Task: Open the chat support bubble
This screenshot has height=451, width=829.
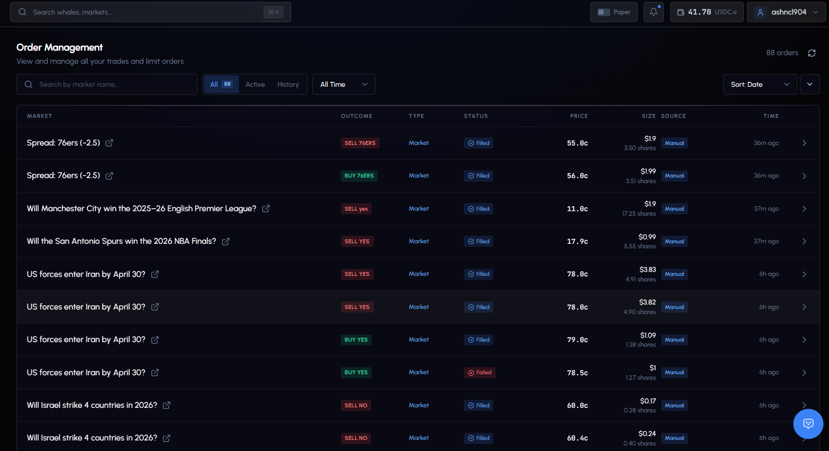Action: (x=808, y=424)
